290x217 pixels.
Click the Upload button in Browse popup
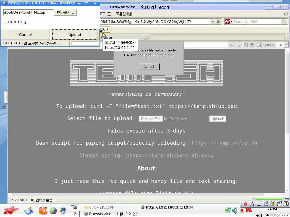click(x=75, y=34)
